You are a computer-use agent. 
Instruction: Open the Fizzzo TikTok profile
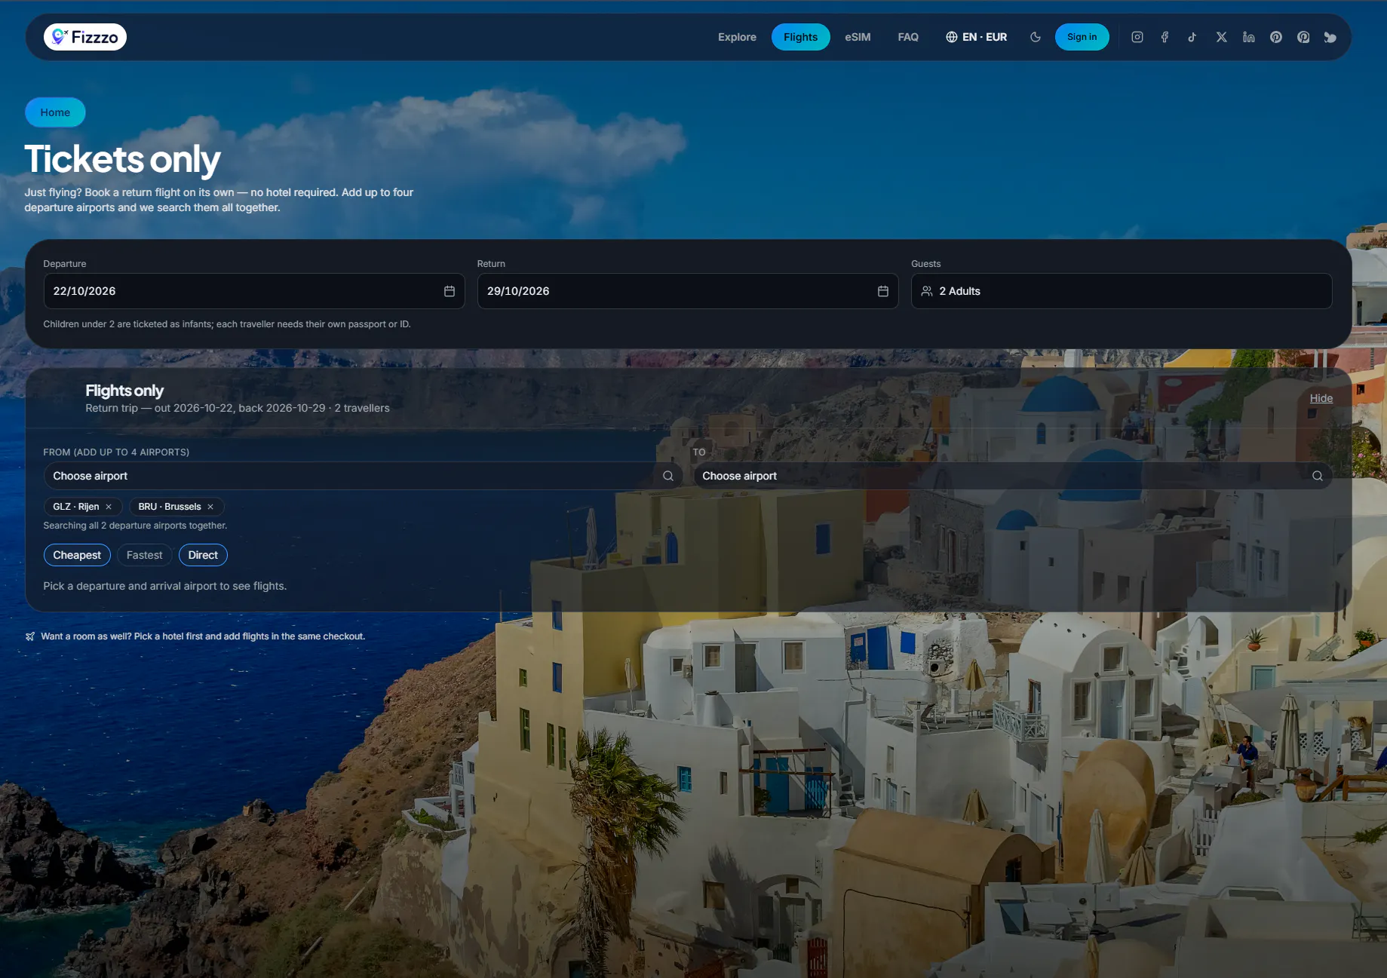pyautogui.click(x=1192, y=37)
